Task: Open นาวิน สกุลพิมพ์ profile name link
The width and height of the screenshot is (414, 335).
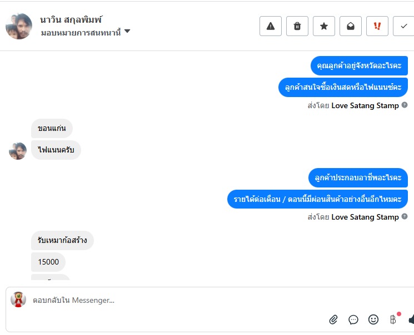Action: [71, 20]
